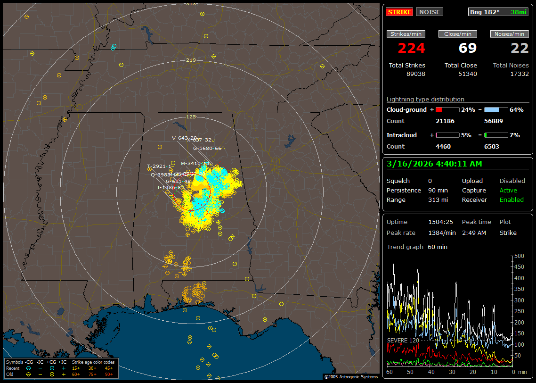The height and width of the screenshot is (383, 536).
Task: Click the Capture Active status
Action: (508, 191)
